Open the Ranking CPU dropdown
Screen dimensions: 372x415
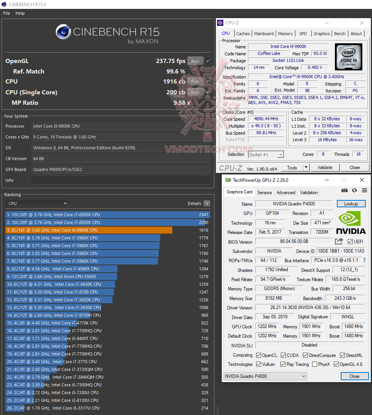pos(37,203)
